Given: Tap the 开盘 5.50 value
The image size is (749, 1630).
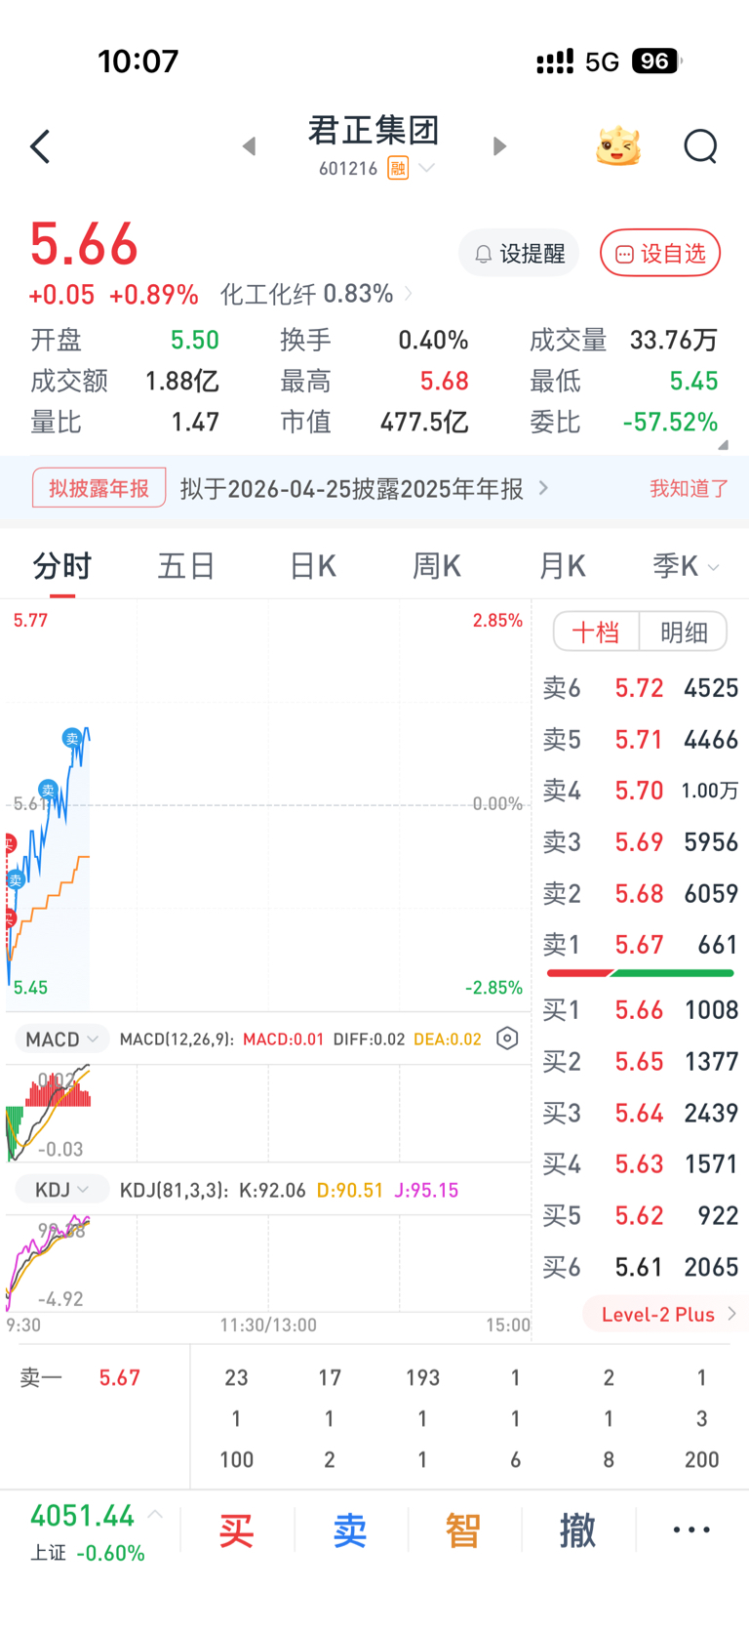Looking at the screenshot, I should [195, 341].
